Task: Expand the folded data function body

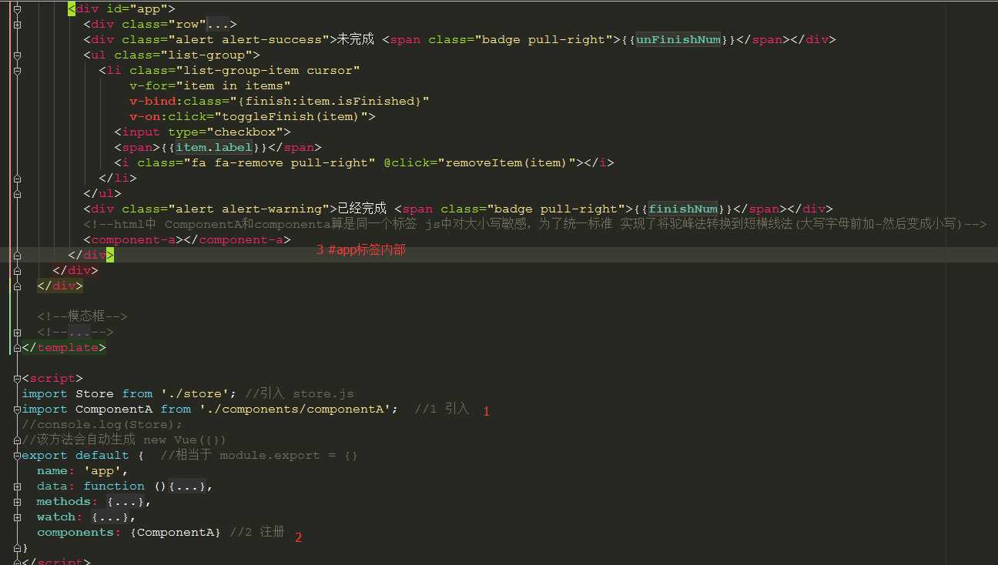Action: pyautogui.click(x=17, y=486)
